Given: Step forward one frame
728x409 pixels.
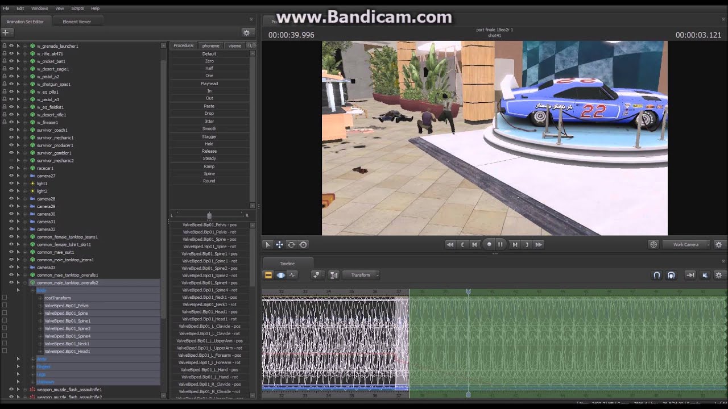Looking at the screenshot, I should pos(515,245).
